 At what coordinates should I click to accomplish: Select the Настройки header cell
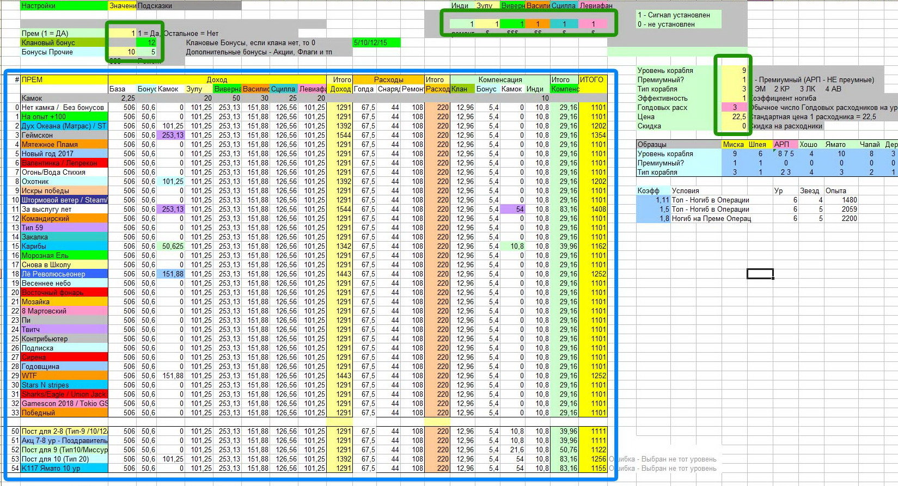[x=64, y=5]
